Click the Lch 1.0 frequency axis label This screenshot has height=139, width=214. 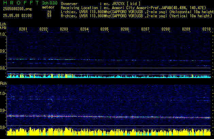[2, 34]
